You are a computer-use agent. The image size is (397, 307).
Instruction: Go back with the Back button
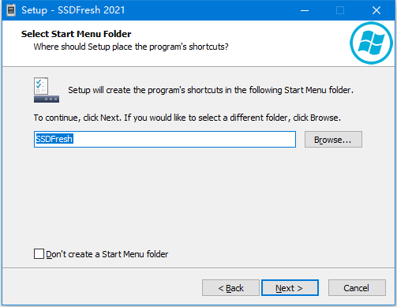pyautogui.click(x=230, y=288)
